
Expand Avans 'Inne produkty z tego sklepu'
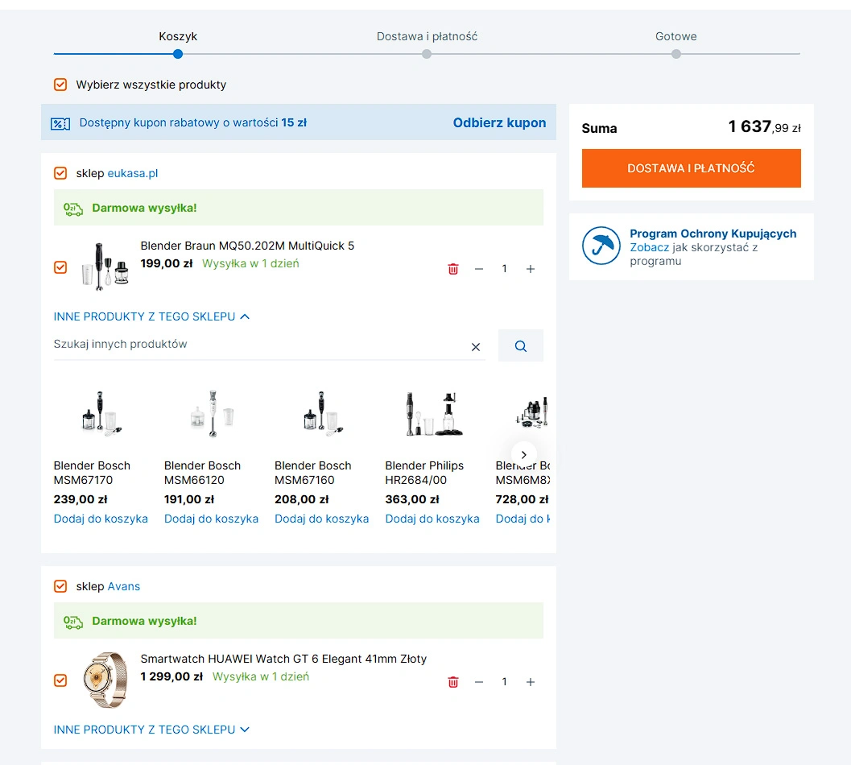pos(151,730)
